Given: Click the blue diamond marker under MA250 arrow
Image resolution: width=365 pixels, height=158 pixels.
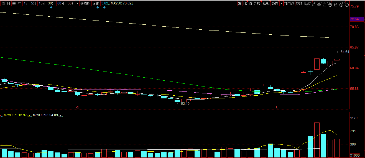Looking at the screenshot, I should (104, 7).
